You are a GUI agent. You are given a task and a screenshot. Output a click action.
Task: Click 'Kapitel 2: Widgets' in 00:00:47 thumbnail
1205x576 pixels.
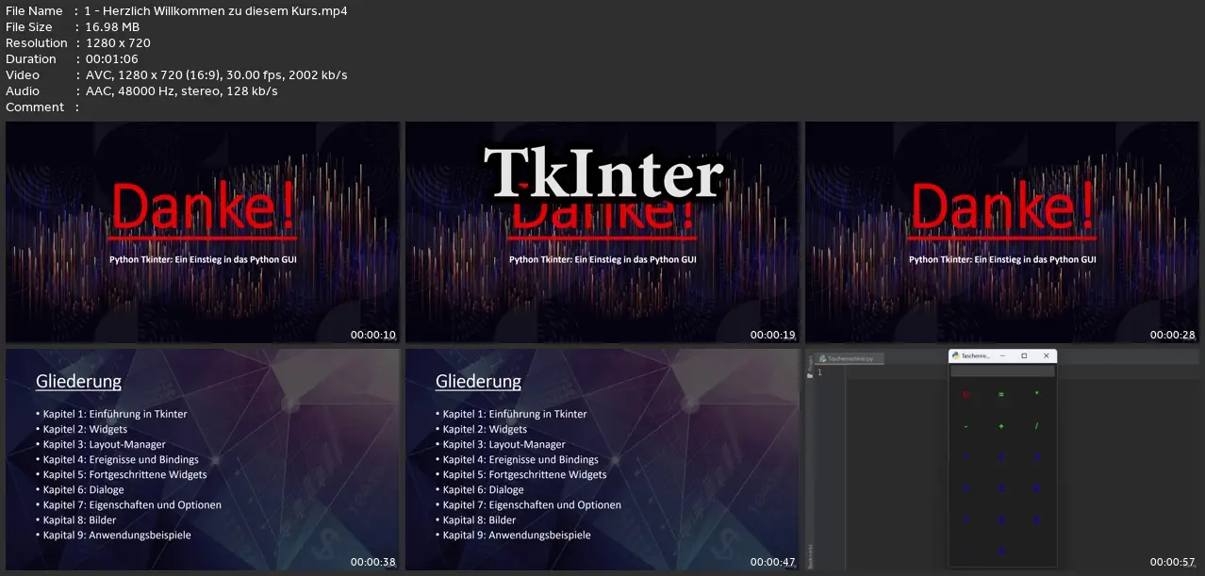tap(485, 429)
